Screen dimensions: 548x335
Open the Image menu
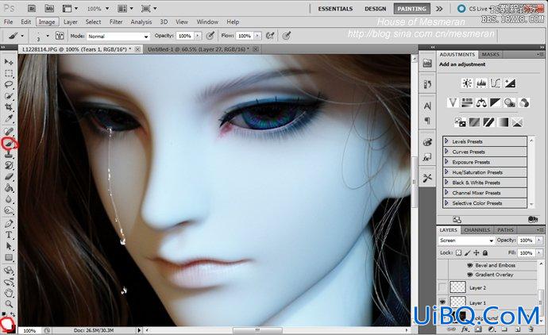coord(47,21)
